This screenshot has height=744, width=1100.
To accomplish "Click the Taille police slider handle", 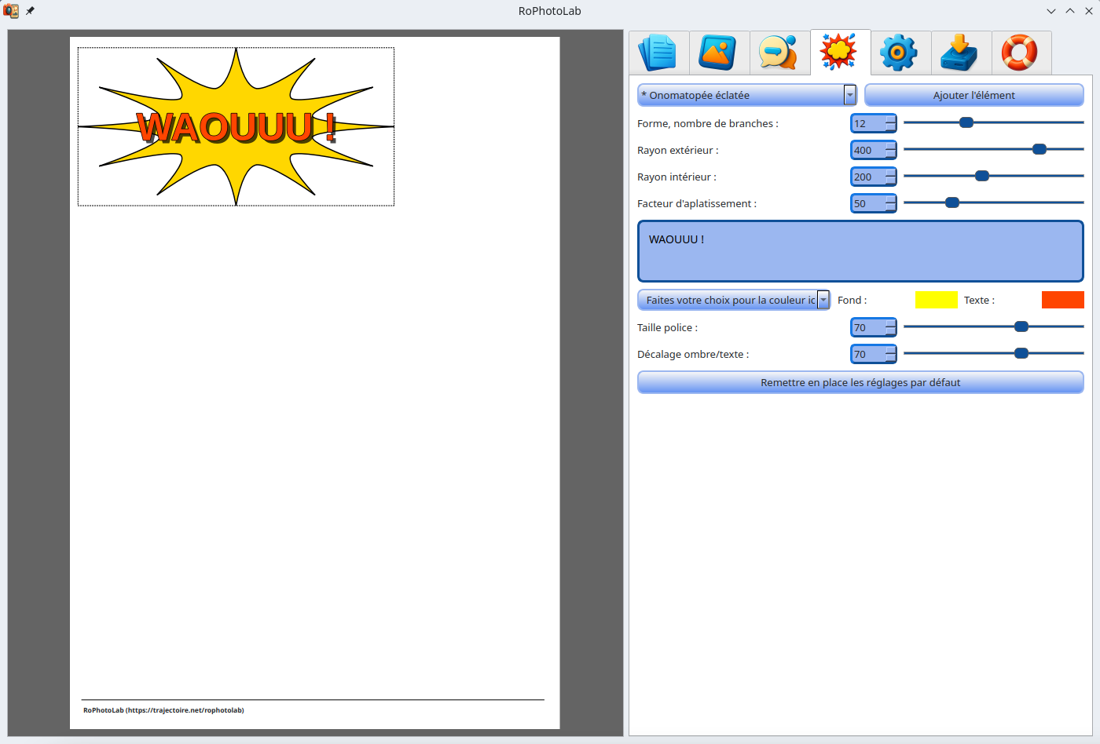I will coord(1021,326).
